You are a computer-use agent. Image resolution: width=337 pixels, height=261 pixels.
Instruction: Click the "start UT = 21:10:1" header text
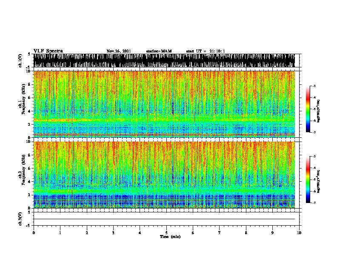pos(206,51)
